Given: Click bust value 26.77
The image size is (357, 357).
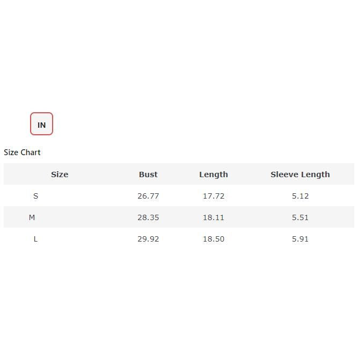Looking at the screenshot, I should point(148,196).
